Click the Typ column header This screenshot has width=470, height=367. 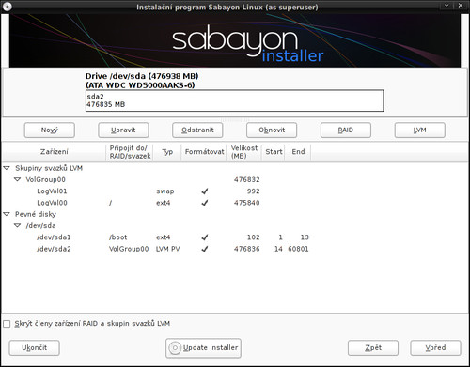click(167, 152)
